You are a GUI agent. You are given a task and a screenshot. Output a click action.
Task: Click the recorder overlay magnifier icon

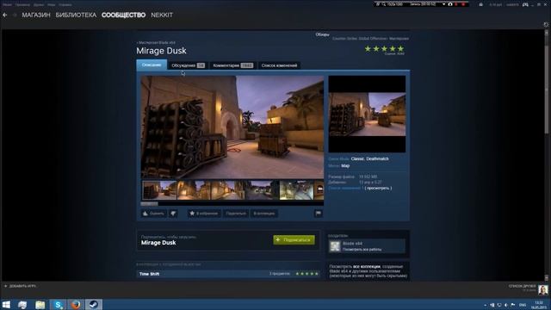click(x=384, y=4)
